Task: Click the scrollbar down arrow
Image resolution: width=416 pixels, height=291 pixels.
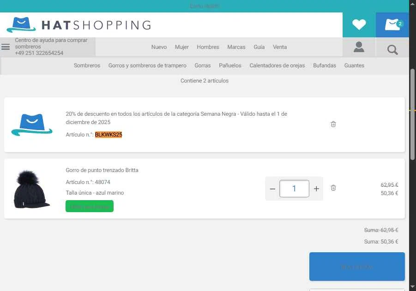Action: [x=412, y=286]
